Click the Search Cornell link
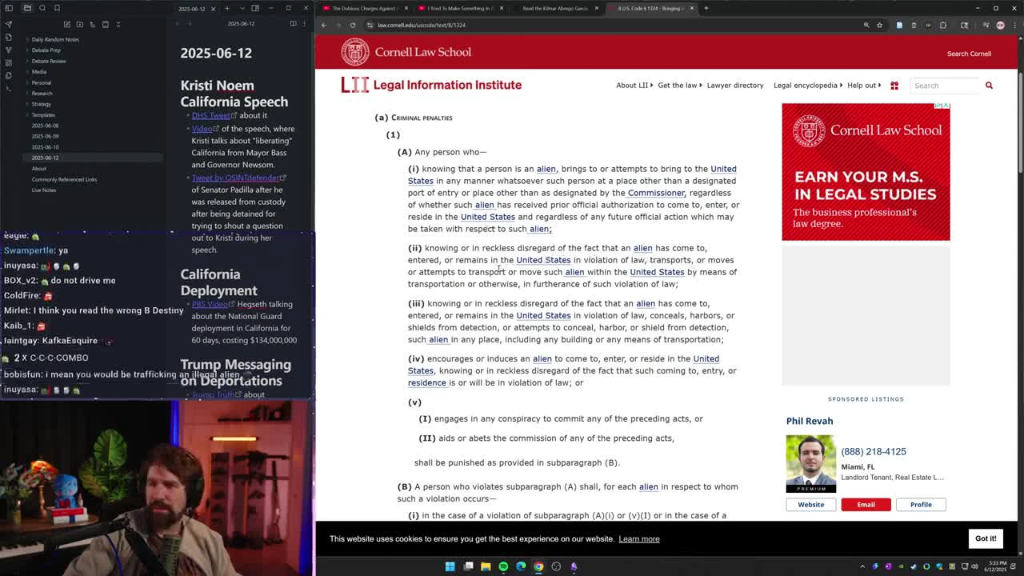This screenshot has width=1024, height=576. (969, 54)
